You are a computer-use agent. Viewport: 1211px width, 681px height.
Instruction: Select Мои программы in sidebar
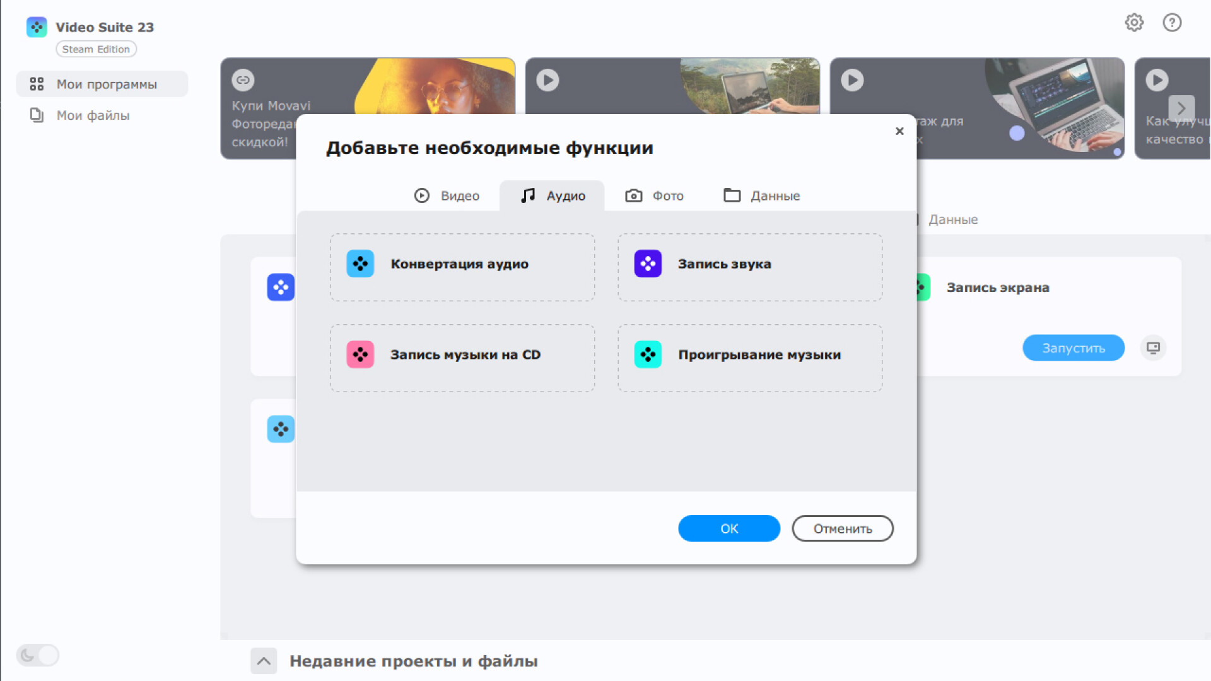pos(106,84)
